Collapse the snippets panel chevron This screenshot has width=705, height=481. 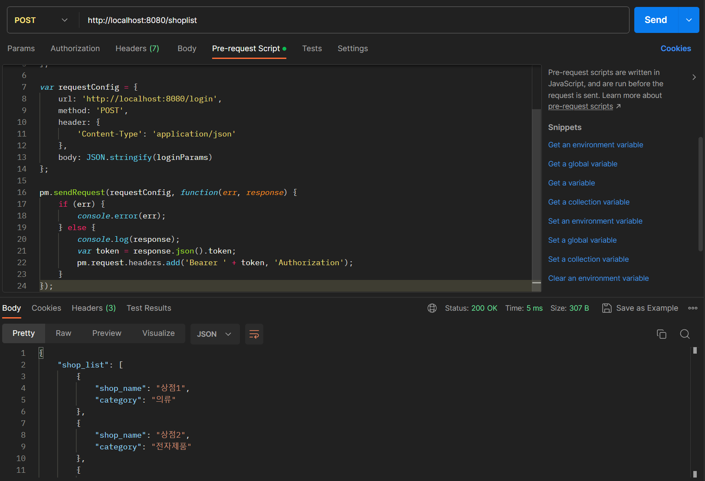coord(694,77)
